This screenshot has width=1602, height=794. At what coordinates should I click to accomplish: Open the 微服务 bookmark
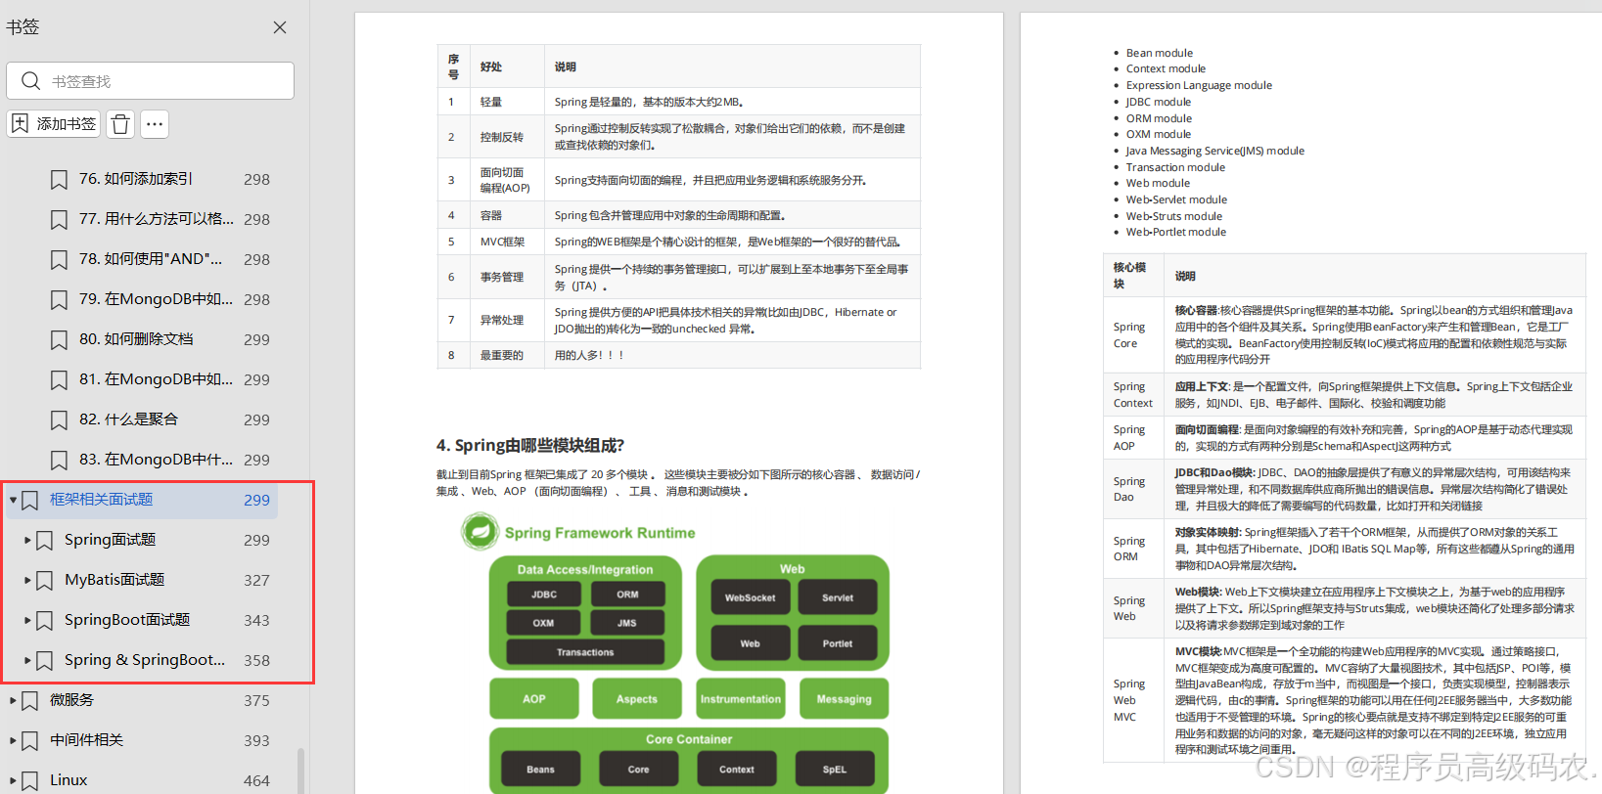[x=72, y=700]
